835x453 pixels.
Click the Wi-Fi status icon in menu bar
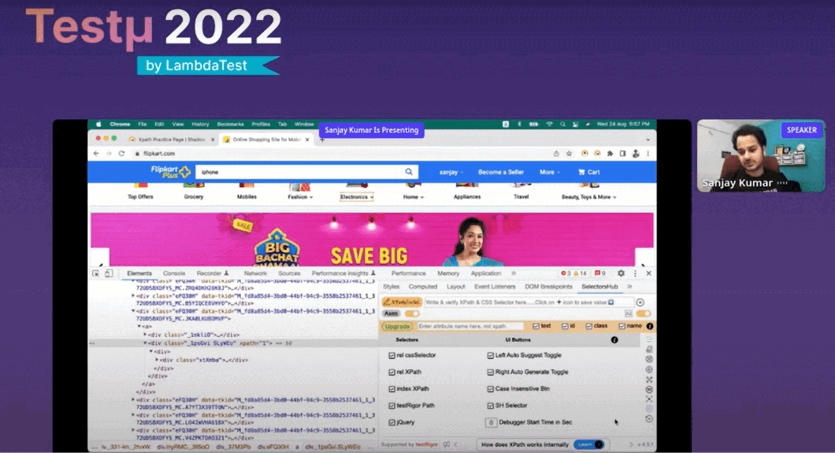[x=549, y=124]
